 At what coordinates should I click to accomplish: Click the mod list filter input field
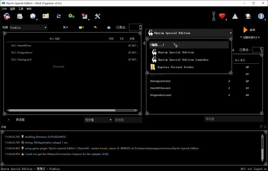pos(128,120)
